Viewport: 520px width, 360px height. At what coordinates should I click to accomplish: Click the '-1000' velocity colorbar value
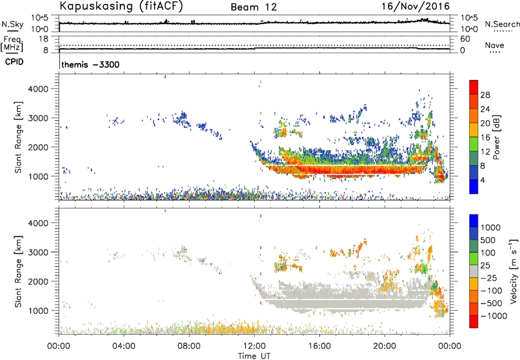tap(494, 316)
